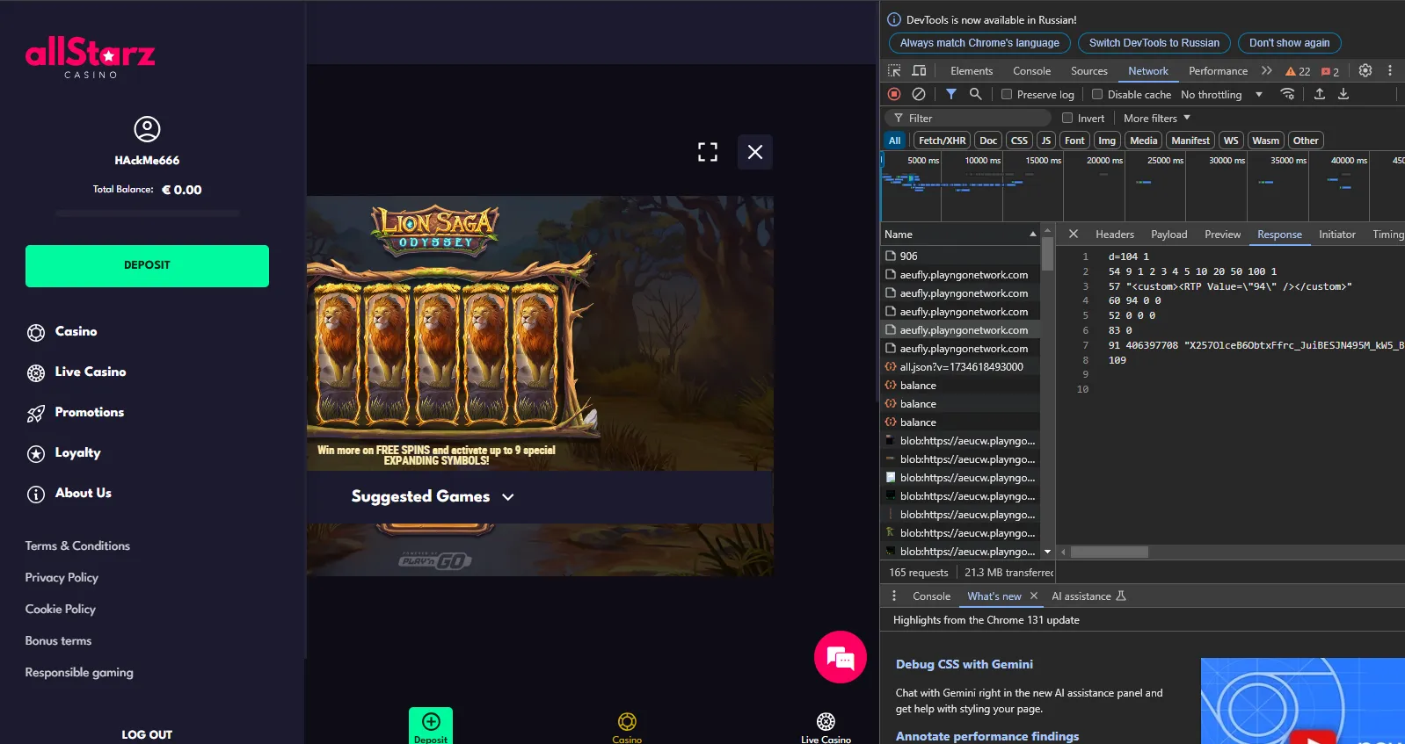Enable the Disable cache checkbox
The height and width of the screenshot is (744, 1405).
pos(1097,94)
